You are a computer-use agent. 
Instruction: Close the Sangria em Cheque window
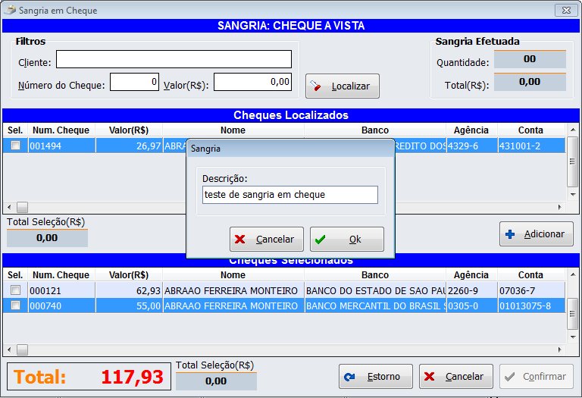click(563, 11)
